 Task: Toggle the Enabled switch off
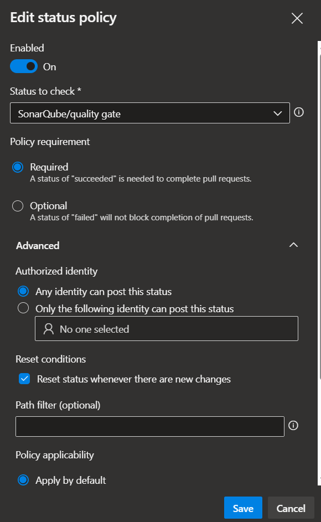click(24, 66)
